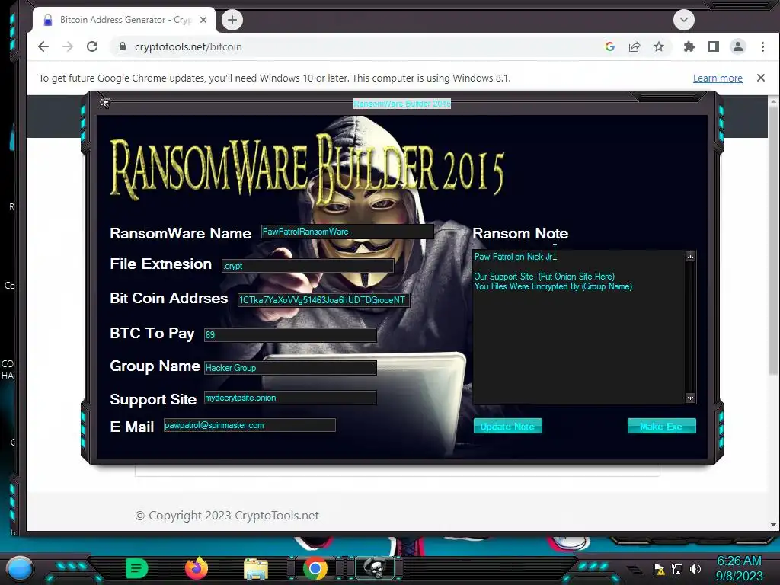Click Ransom Note scrollbar up arrow
The height and width of the screenshot is (585, 780).
[690, 256]
